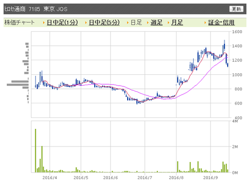Click the 2M volume axis label
The image size is (250, 188).
pos(235,147)
